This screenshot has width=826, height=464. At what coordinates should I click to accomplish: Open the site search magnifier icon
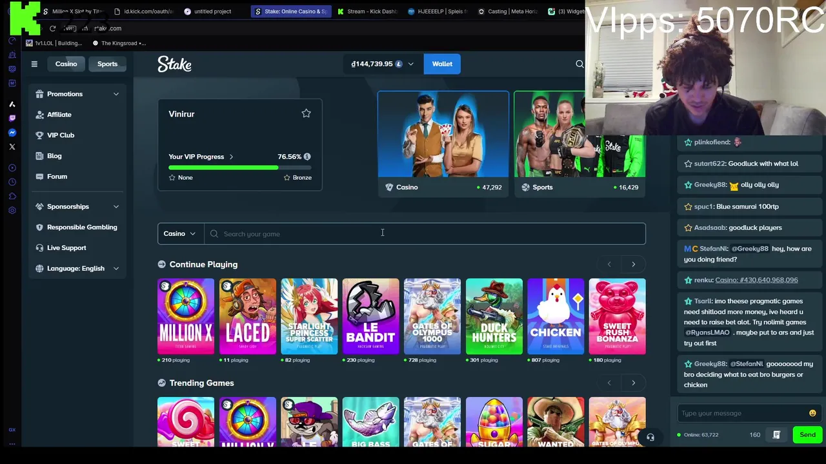click(x=579, y=64)
